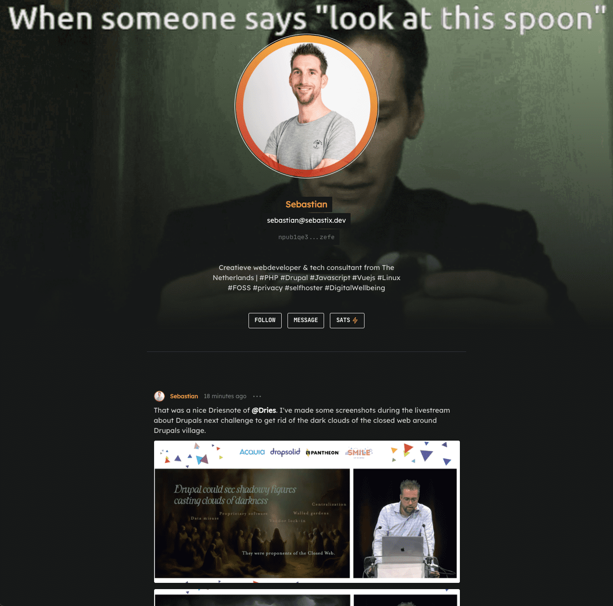Copy the npub1qe3...zefe public key
613x606 pixels.
[306, 237]
